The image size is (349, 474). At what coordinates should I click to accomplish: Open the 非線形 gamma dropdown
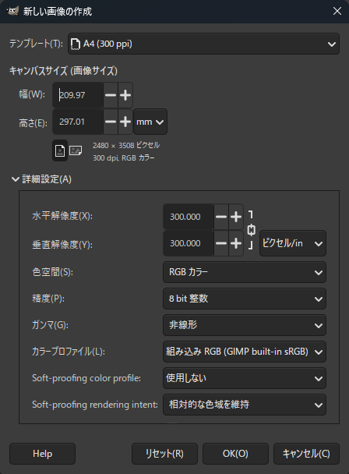245,325
